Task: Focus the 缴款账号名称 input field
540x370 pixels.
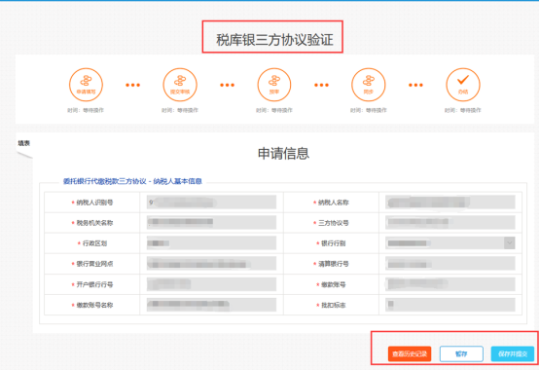Action: (211, 305)
